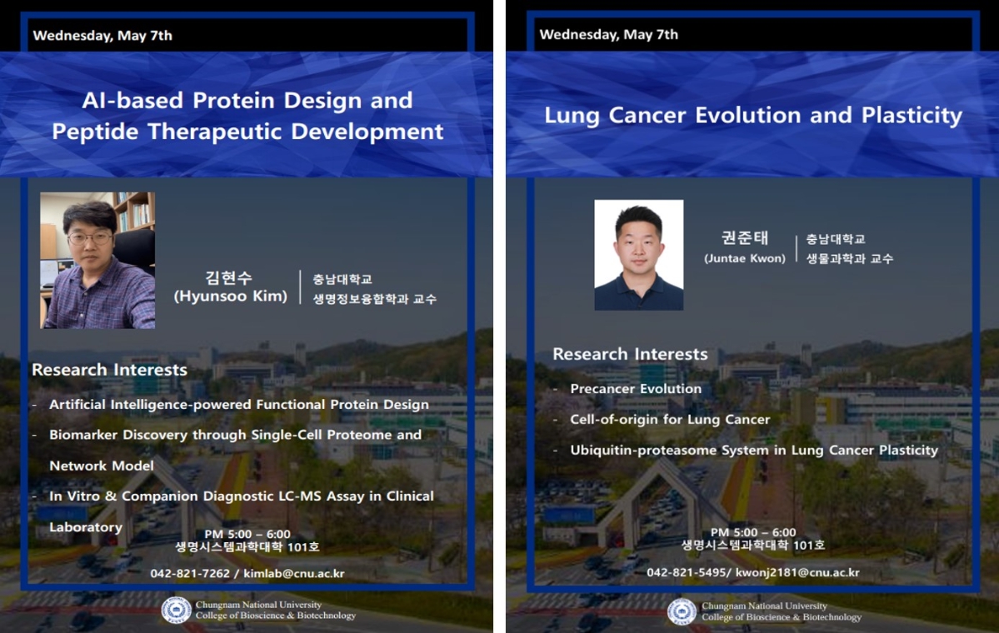
Task: Click 'Cell-of-origin for Lung Cancer' item
Action: (x=670, y=420)
